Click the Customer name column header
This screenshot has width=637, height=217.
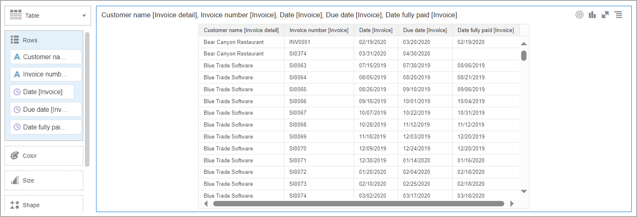[x=241, y=30]
